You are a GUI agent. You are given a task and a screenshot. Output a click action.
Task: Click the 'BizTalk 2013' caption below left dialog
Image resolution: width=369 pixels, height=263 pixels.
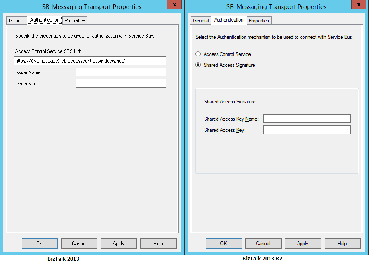(63, 259)
